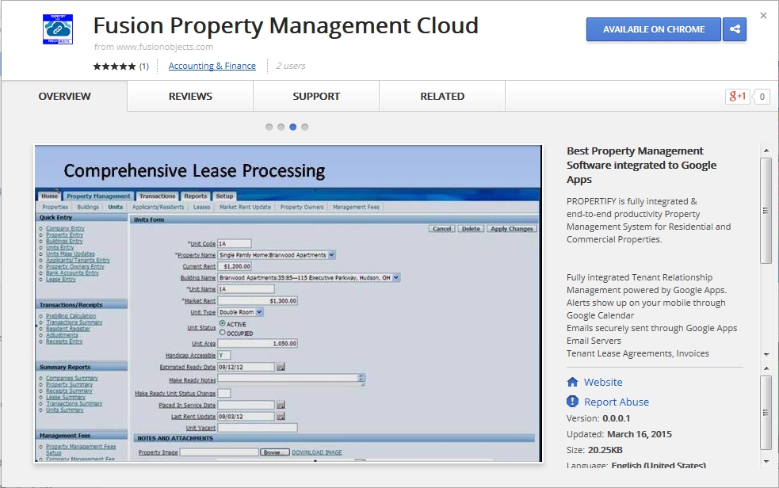Viewport: 779px width, 488px height.
Task: Click the details section scrollbar thumb
Action: [766, 413]
